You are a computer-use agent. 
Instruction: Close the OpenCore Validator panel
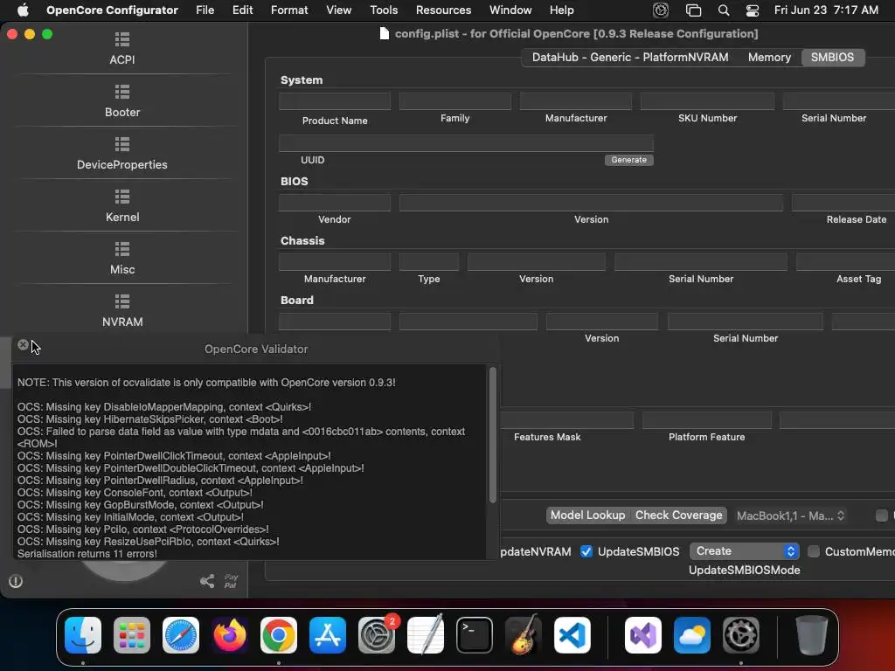[x=23, y=344]
